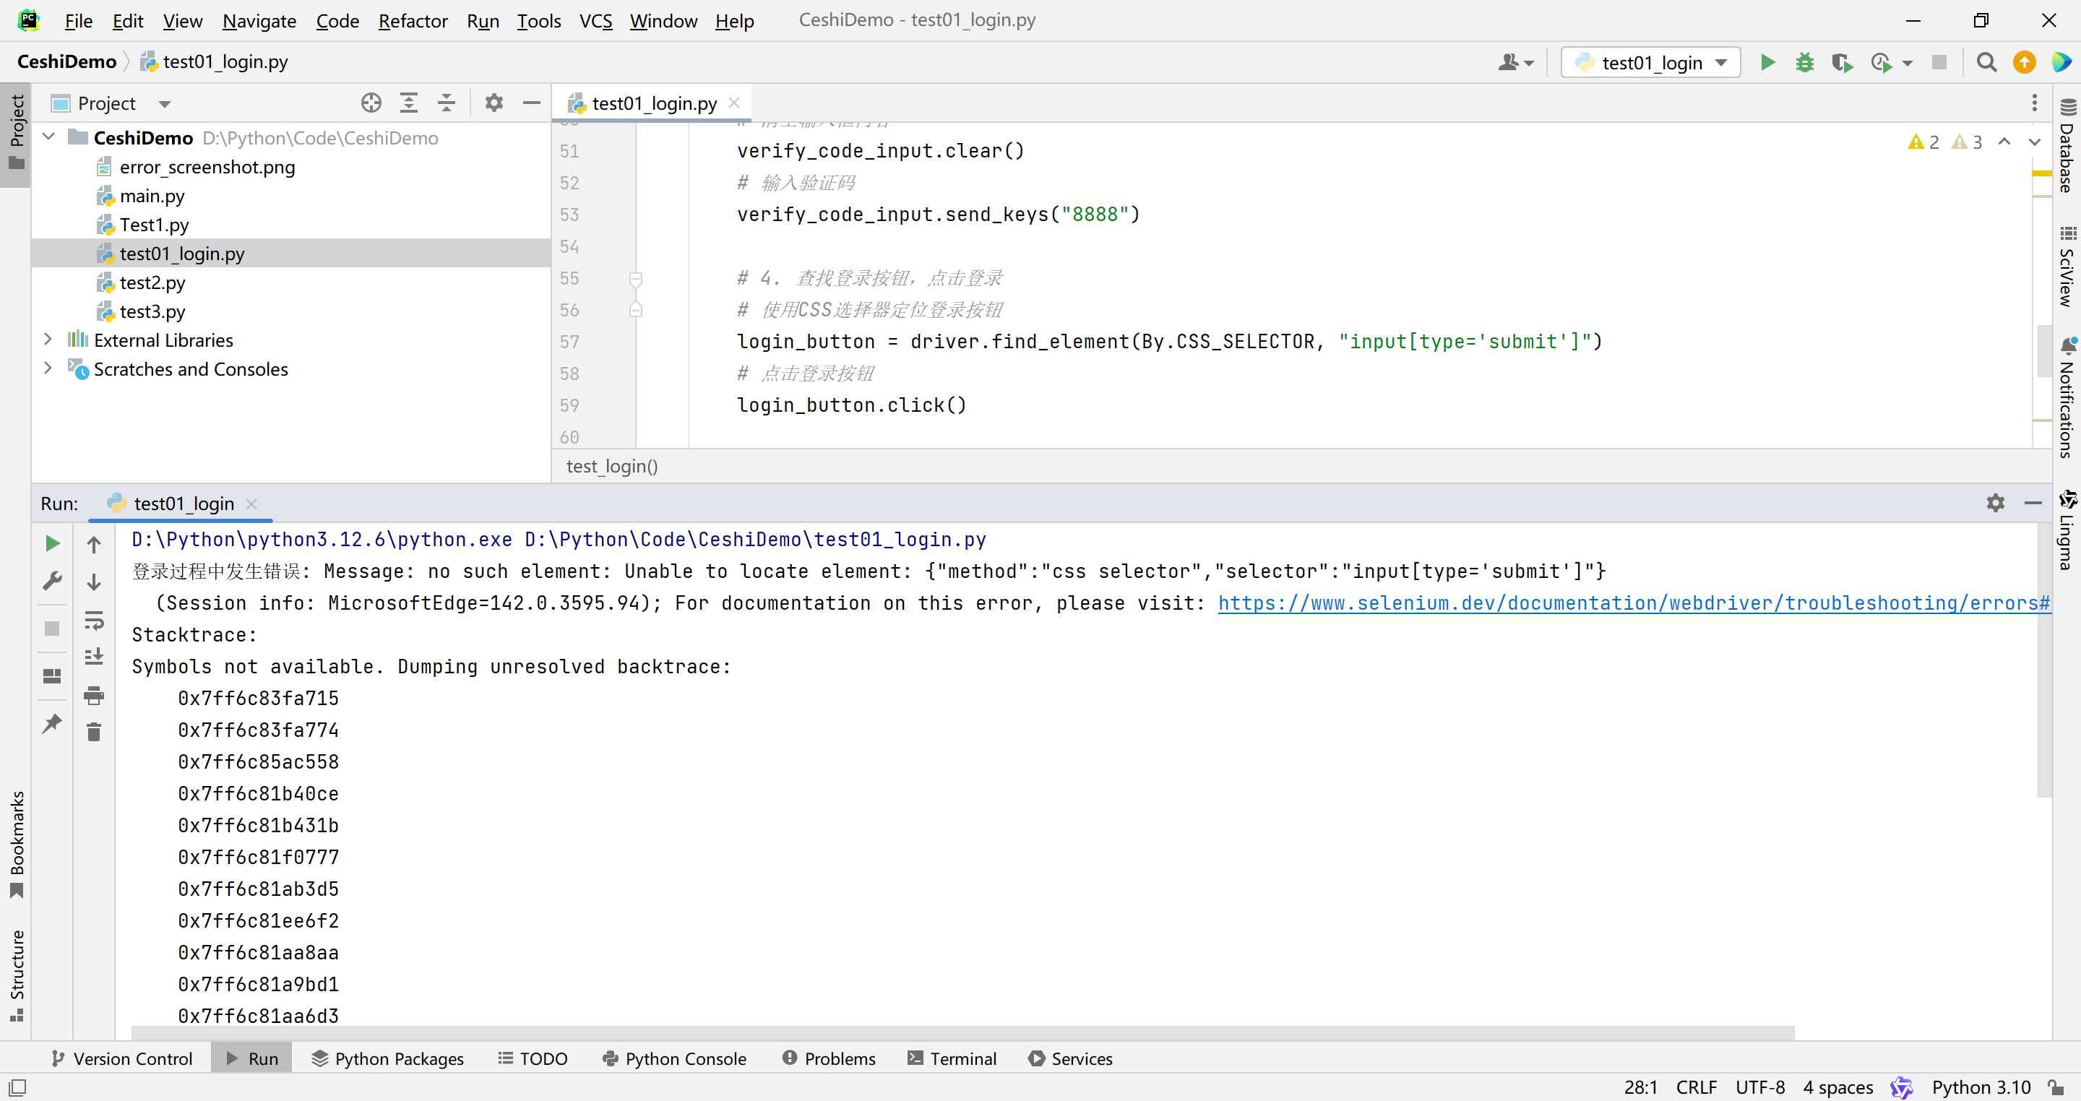This screenshot has width=2081, height=1101.
Task: Switch to the Python Console tab
Action: [675, 1058]
